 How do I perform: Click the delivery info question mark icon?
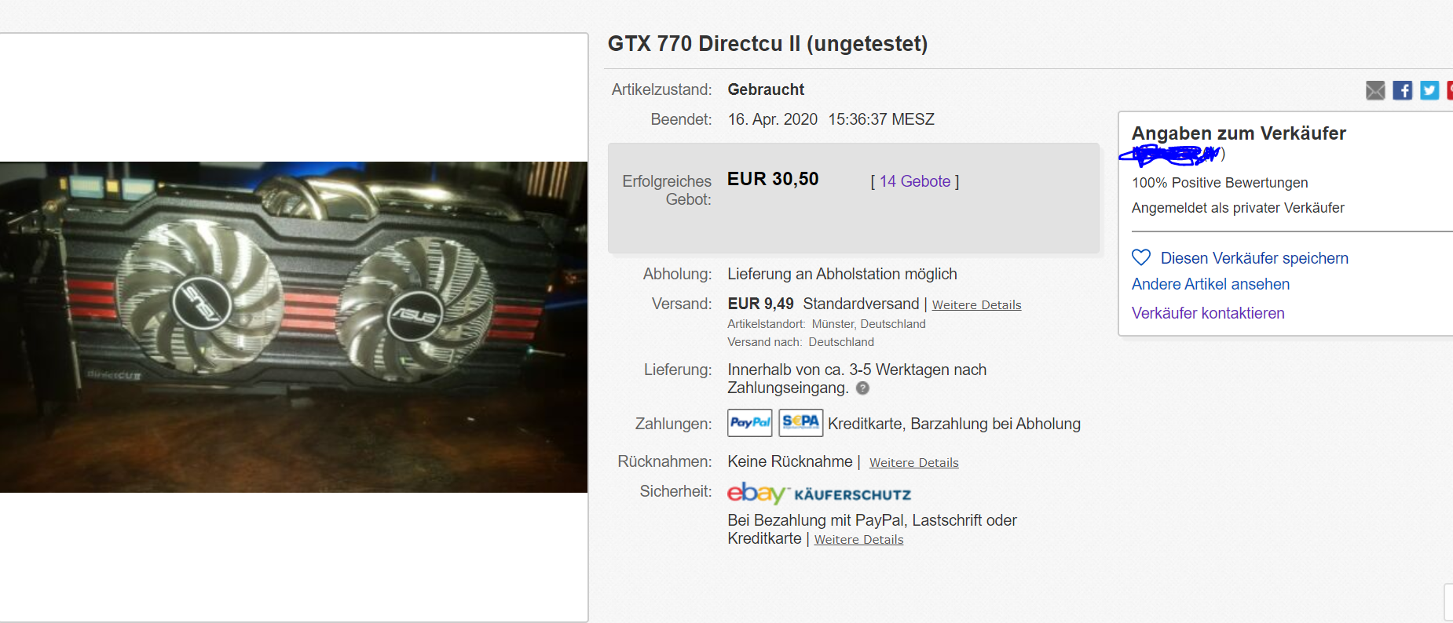(862, 388)
